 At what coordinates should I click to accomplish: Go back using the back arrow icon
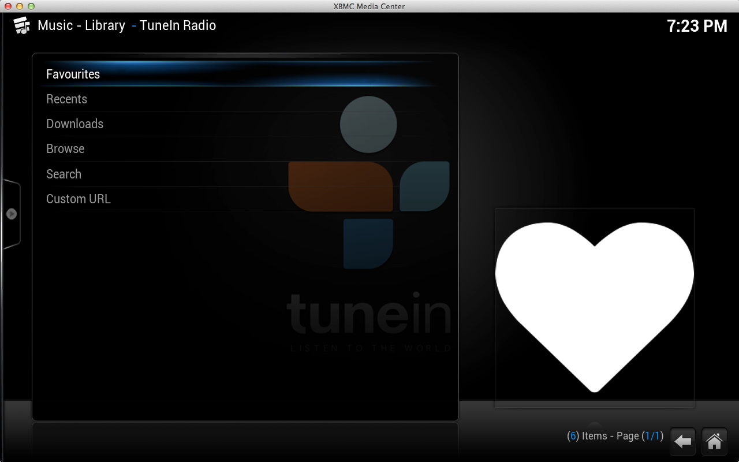683,441
